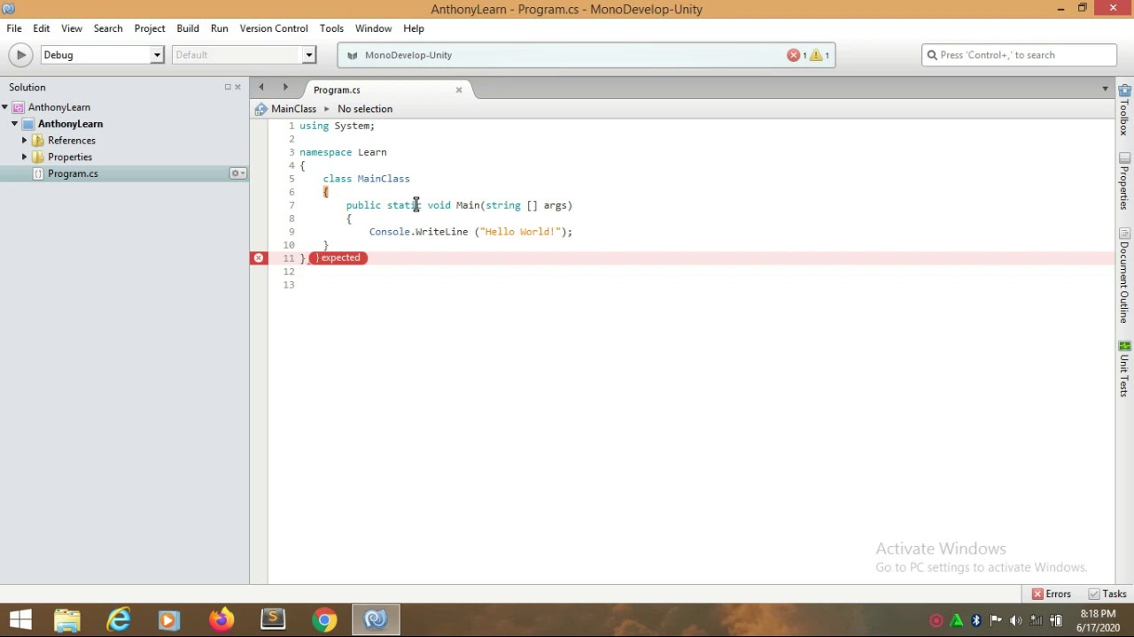Open the Unit Tests side panel
This screenshot has width=1134, height=637.
tap(1124, 369)
